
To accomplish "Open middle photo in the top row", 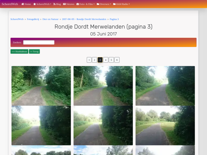I will [x=103, y=86].
